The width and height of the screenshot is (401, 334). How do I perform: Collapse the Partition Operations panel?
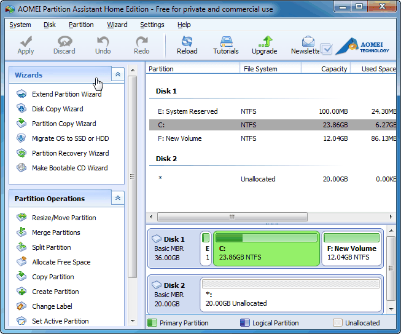pyautogui.click(x=118, y=198)
